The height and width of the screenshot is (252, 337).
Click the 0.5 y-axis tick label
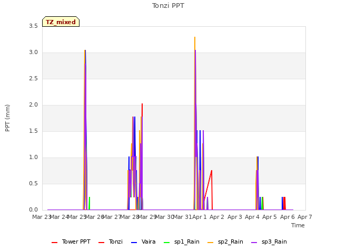click(x=33, y=183)
